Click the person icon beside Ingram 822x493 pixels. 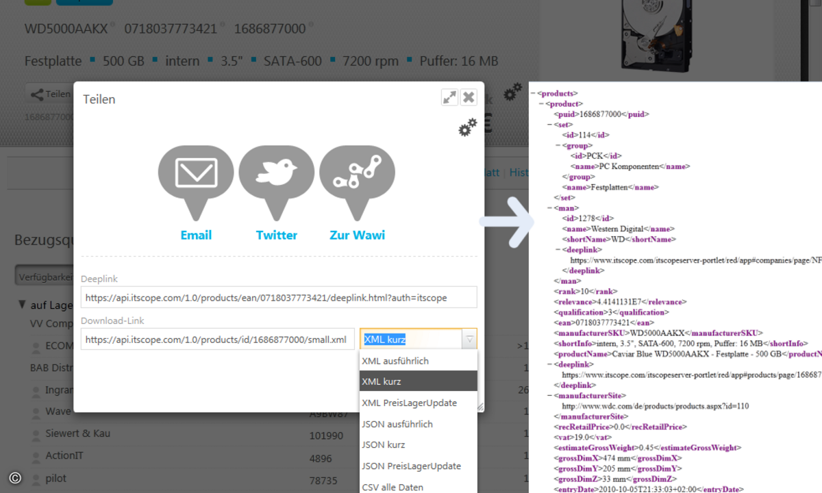click(x=36, y=391)
